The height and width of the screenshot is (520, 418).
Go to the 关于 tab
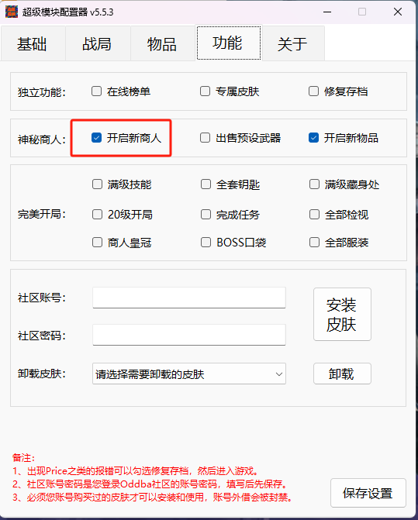293,43
